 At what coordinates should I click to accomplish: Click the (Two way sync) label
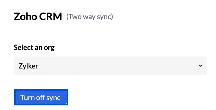pos(90,17)
